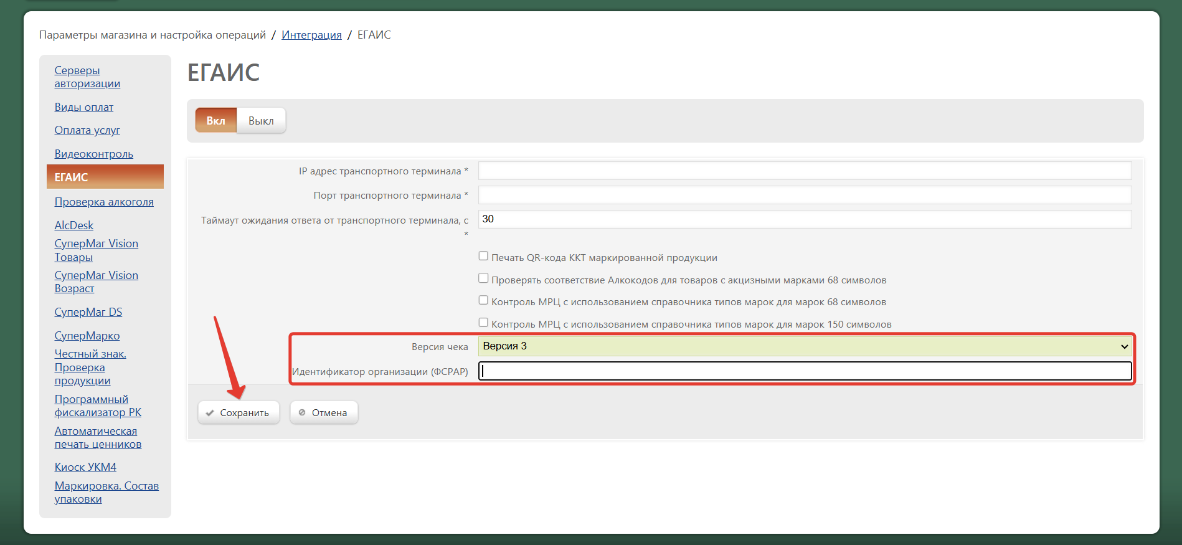The image size is (1182, 545).
Task: Open the Версия чека dropdown
Action: tap(805, 346)
